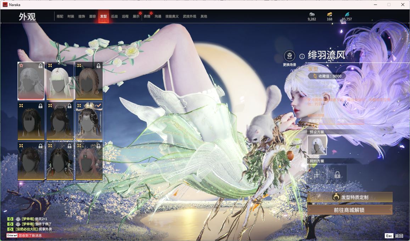
Task: Click the silver coin currency icon showing 9,282
Action: (x=312, y=14)
